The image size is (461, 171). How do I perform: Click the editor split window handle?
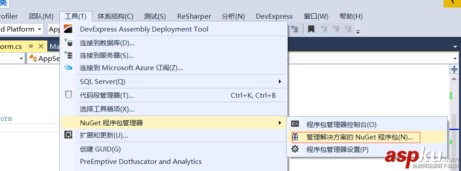pyautogui.click(x=454, y=69)
